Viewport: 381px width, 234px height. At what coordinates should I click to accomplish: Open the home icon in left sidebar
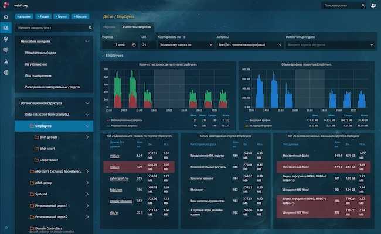click(6, 17)
